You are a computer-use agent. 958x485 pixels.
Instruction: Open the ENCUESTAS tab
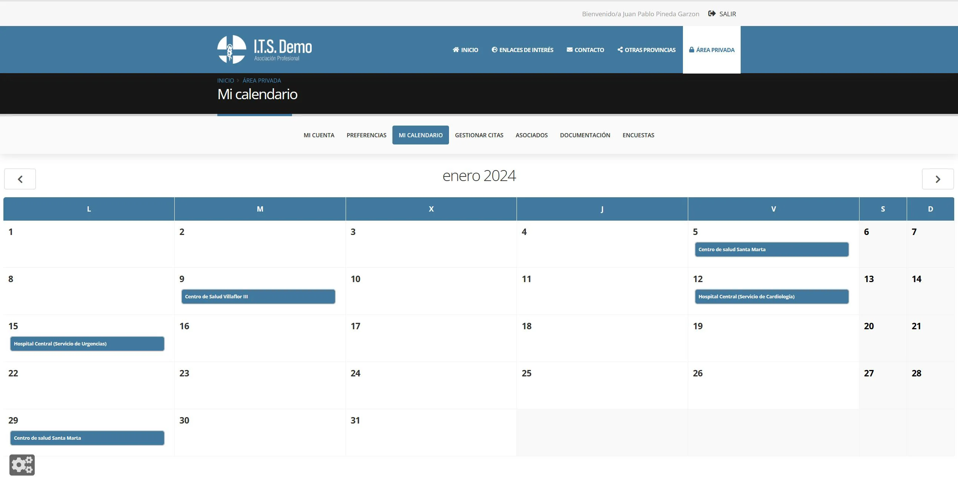[638, 135]
